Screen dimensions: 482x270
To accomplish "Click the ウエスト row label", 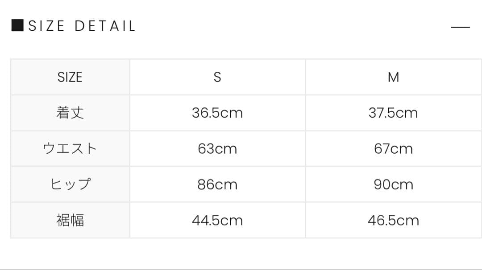I will [70, 148].
